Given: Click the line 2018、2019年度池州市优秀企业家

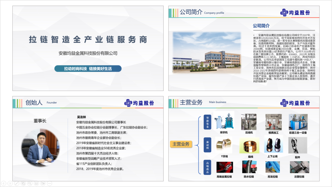Looking at the screenshot, I should pyautogui.click(x=100, y=169).
